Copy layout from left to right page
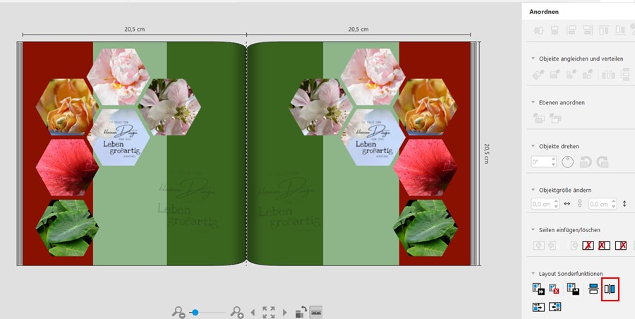Viewport: 635px width, 319px height. [538, 307]
